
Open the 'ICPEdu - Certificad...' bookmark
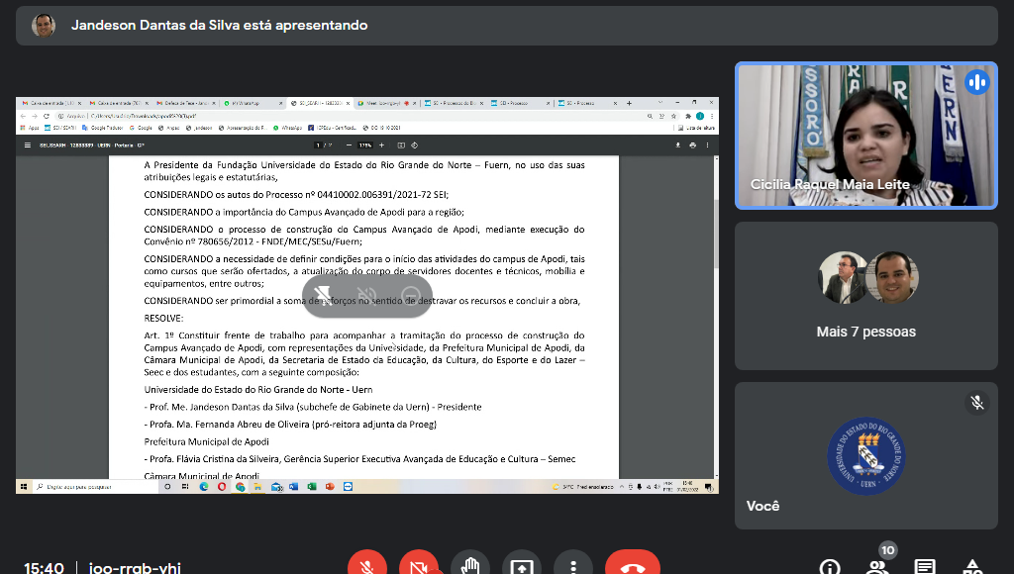click(x=333, y=128)
